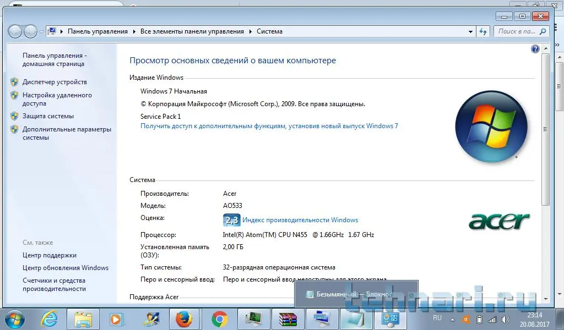Open System protection link
Screen dimensions: 564x330
pos(48,116)
